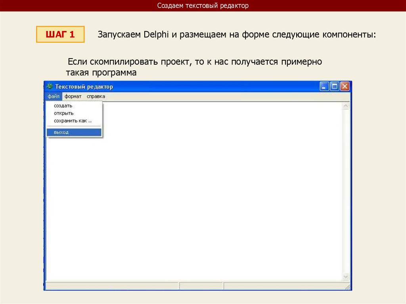
Task: Click the Текстовый редактор title bar text
Action: click(84, 86)
